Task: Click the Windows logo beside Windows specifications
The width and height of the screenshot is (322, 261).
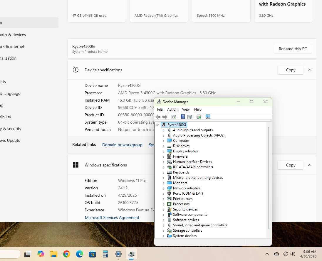Action: coord(76,165)
